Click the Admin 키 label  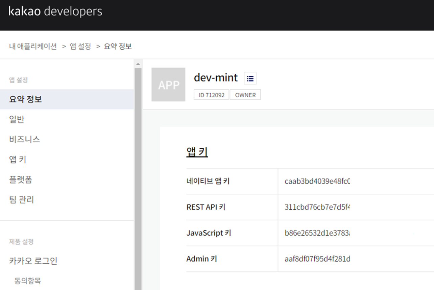coord(202,259)
